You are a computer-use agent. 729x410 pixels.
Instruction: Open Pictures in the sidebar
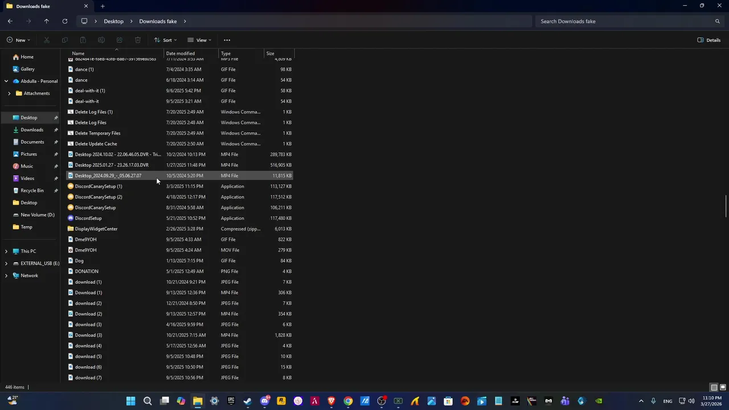coord(28,154)
